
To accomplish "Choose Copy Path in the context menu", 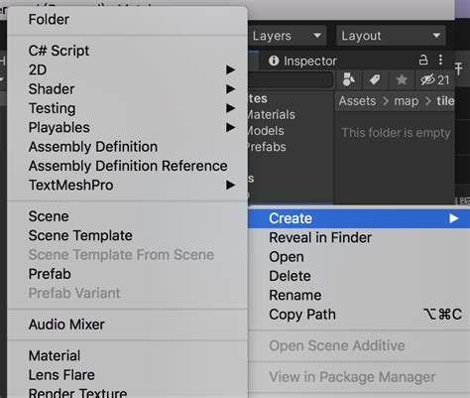I will click(359, 315).
